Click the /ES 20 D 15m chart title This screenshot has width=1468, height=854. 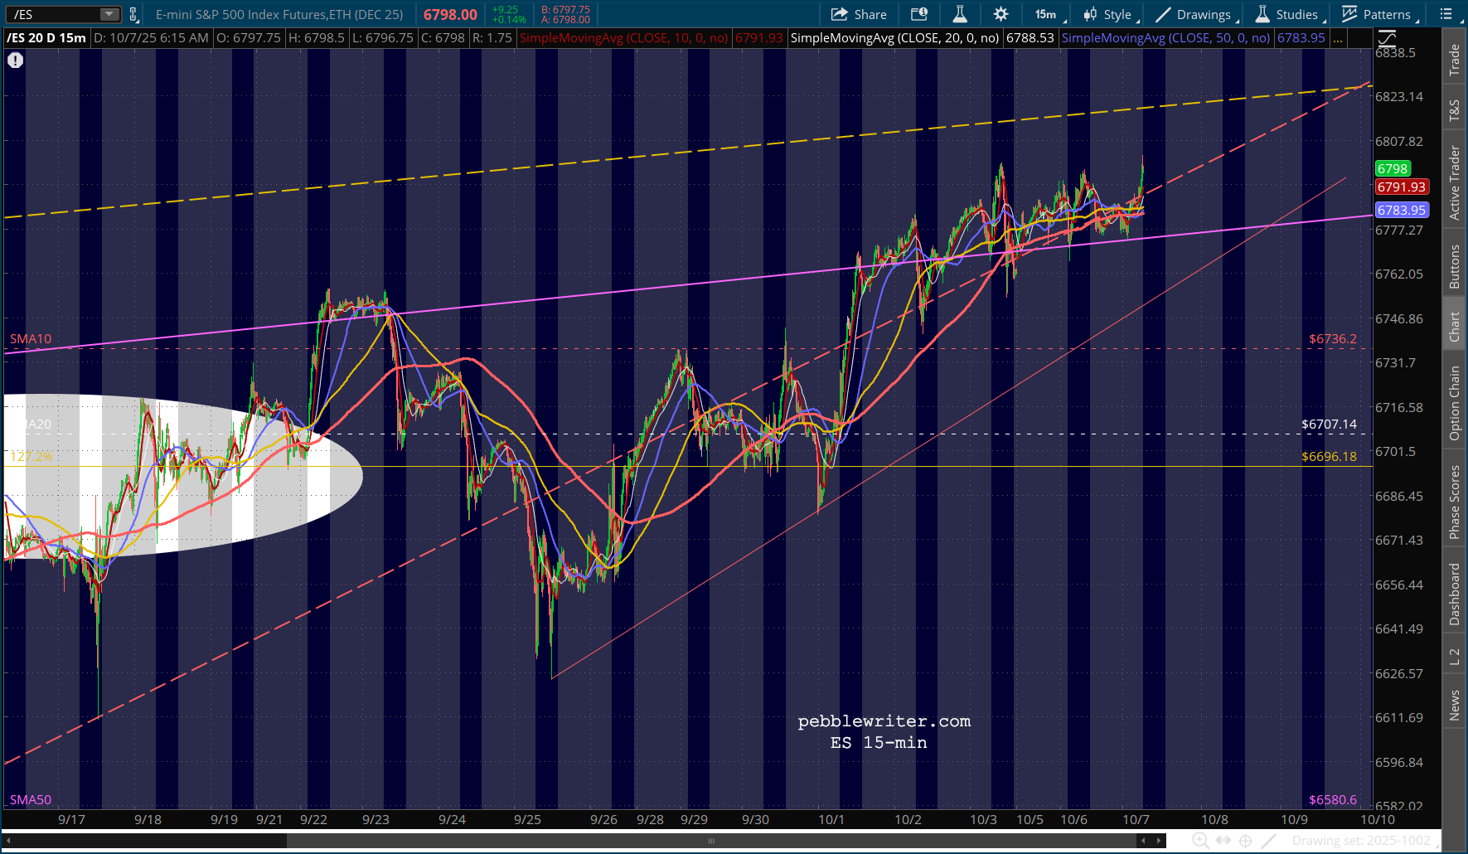(46, 38)
